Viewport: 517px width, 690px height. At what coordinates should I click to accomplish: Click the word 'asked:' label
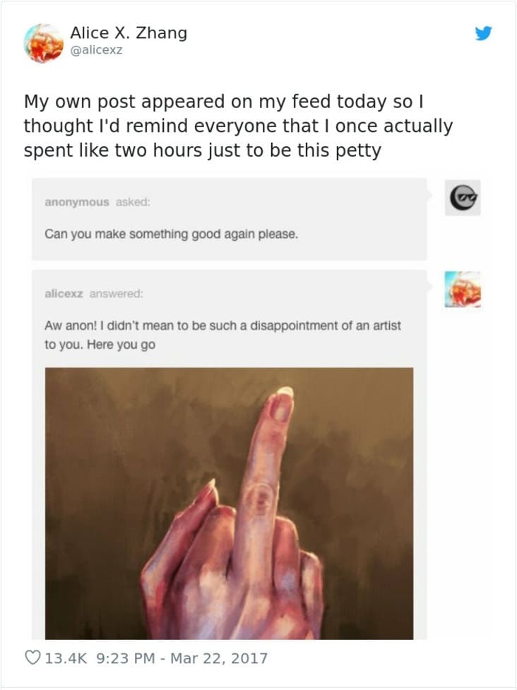133,202
